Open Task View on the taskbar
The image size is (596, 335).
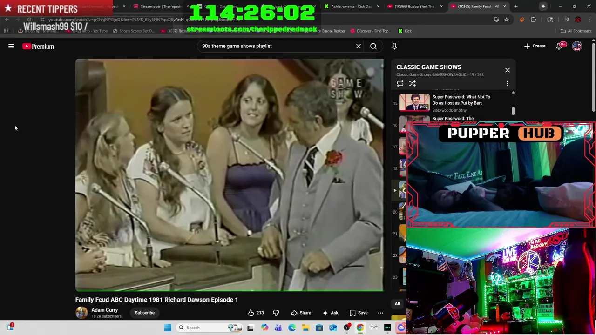[x=250, y=328]
